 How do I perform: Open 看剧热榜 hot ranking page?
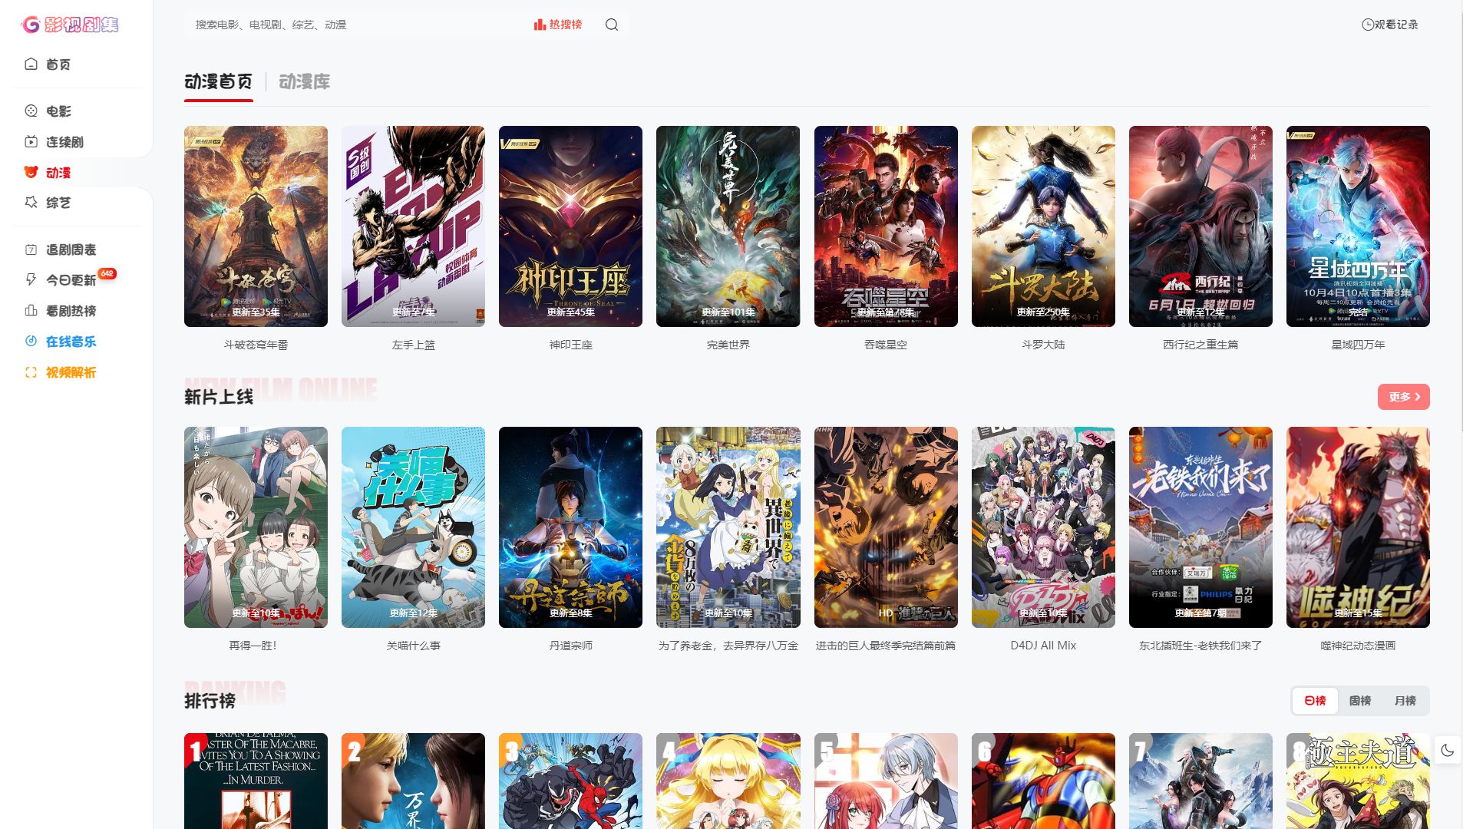(60, 311)
